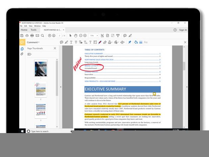Viewport: 209px width, 157px height.
Task: Pick the fill color paint bucket
Action: coord(136,42)
